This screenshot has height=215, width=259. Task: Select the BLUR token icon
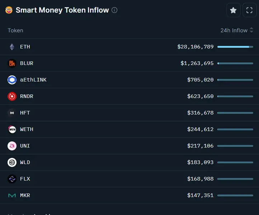(x=12, y=63)
